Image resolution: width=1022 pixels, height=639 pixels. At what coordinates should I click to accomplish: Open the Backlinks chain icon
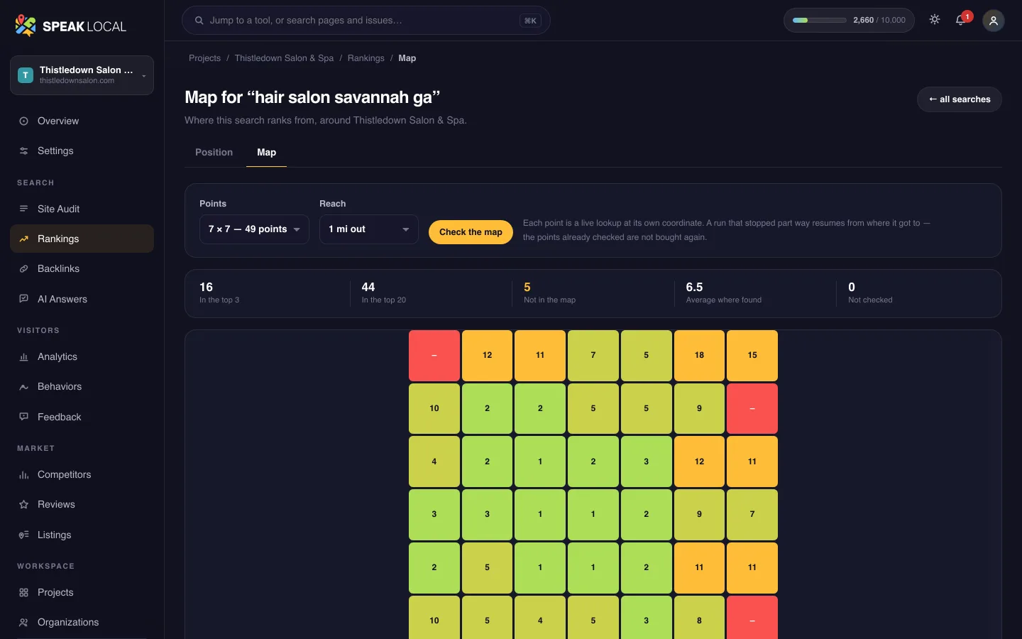(23, 269)
